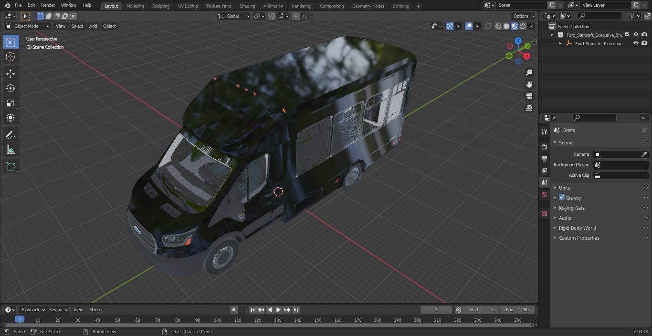Activate the Transform tool

tap(11, 118)
